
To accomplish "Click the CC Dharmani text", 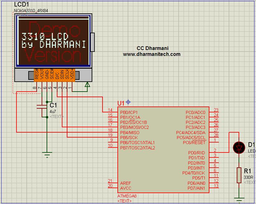I will pos(153,48).
